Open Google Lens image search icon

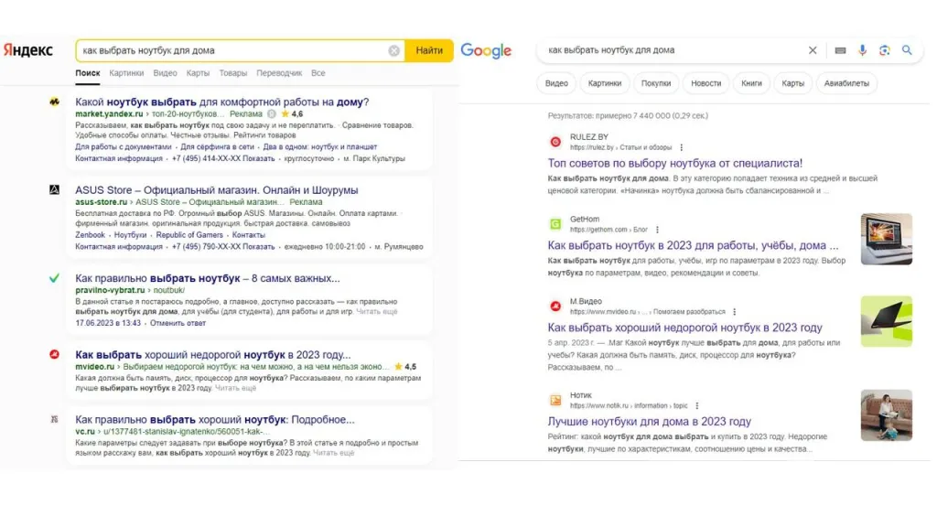tap(885, 50)
